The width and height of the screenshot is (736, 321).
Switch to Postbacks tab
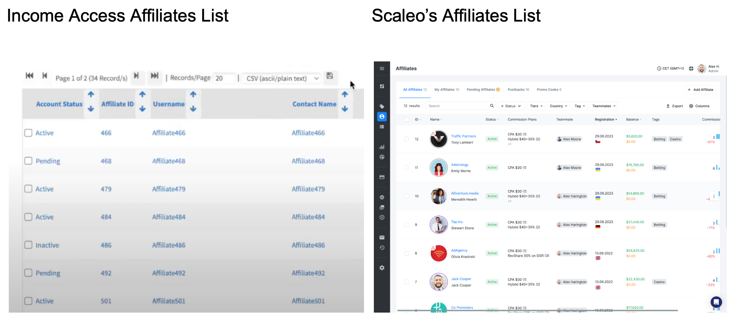pyautogui.click(x=518, y=90)
